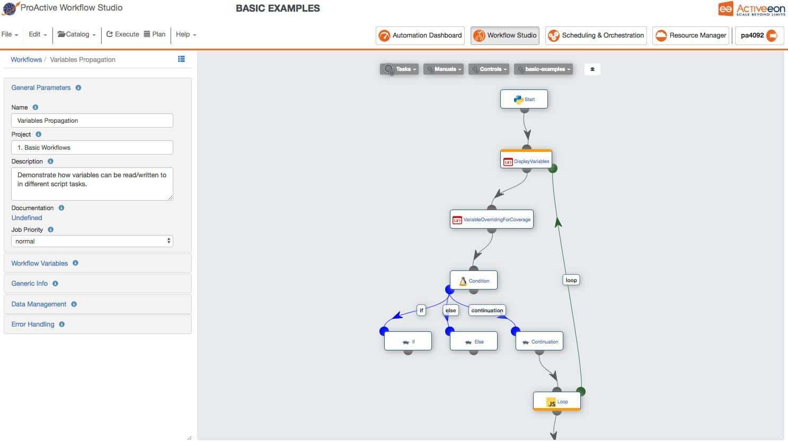Expand the Controls palette menu
788x443 pixels.
click(488, 69)
